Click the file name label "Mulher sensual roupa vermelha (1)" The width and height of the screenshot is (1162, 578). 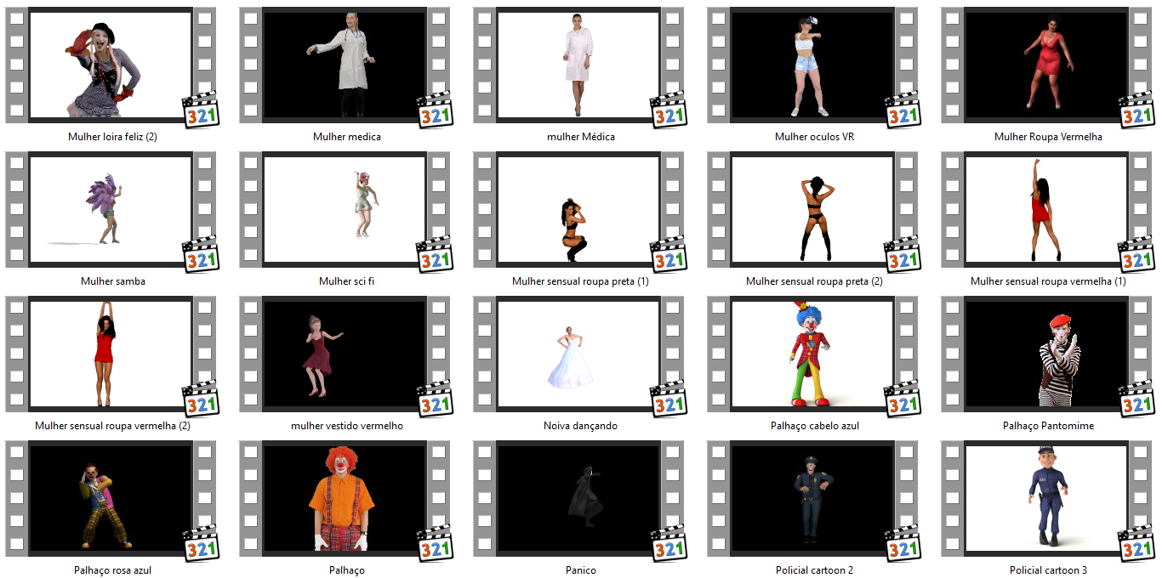[x=1048, y=281]
